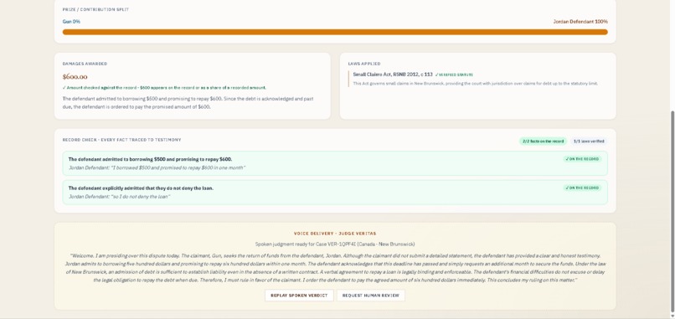
Task: Click the "Spoken judgment ready for Case" line
Action: 335,244
